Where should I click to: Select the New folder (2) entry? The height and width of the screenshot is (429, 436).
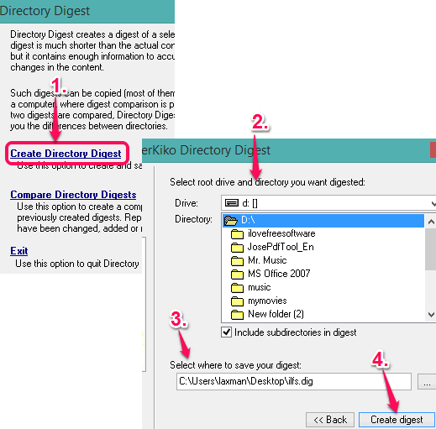coord(276,314)
